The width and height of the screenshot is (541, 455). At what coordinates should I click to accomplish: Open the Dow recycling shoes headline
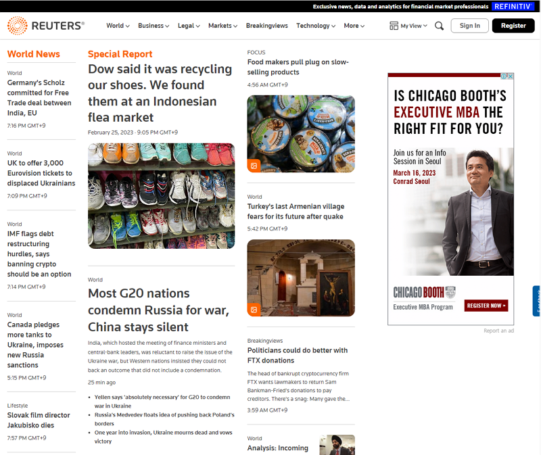pyautogui.click(x=160, y=93)
